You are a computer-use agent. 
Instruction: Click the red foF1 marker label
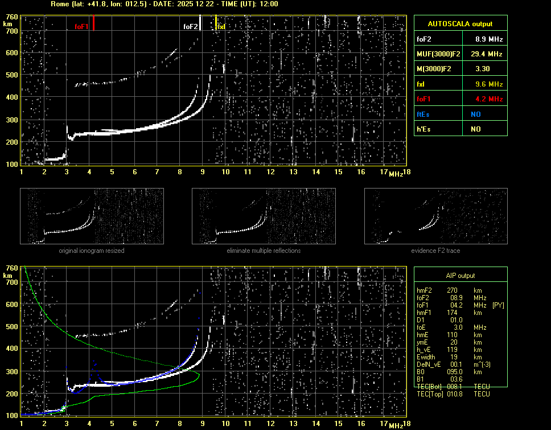tap(81, 26)
